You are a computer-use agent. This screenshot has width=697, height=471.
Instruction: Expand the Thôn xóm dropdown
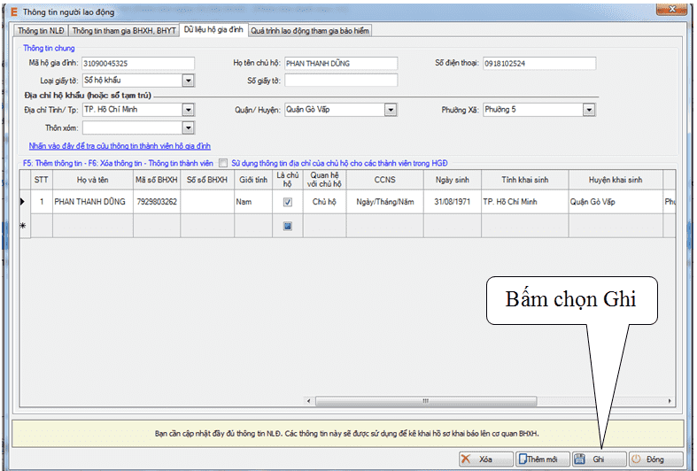click(188, 127)
